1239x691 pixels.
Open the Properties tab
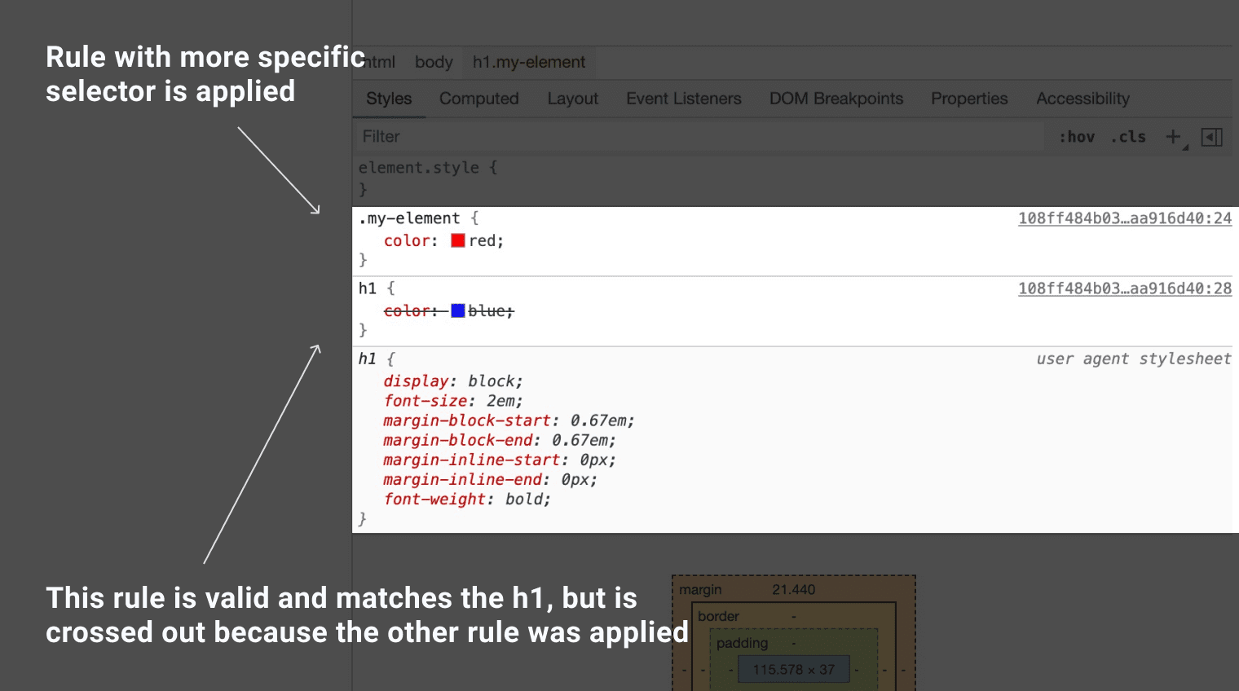click(969, 98)
